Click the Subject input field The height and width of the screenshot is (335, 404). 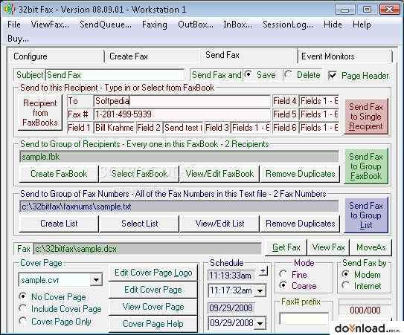pos(115,75)
